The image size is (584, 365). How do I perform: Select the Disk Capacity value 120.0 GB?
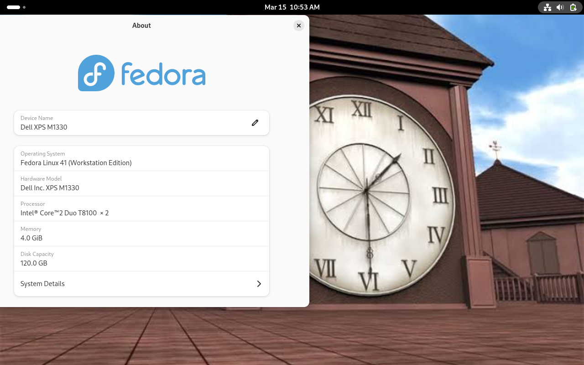coord(34,263)
